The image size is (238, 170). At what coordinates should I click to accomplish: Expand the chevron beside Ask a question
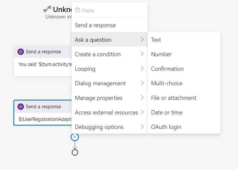(142, 39)
